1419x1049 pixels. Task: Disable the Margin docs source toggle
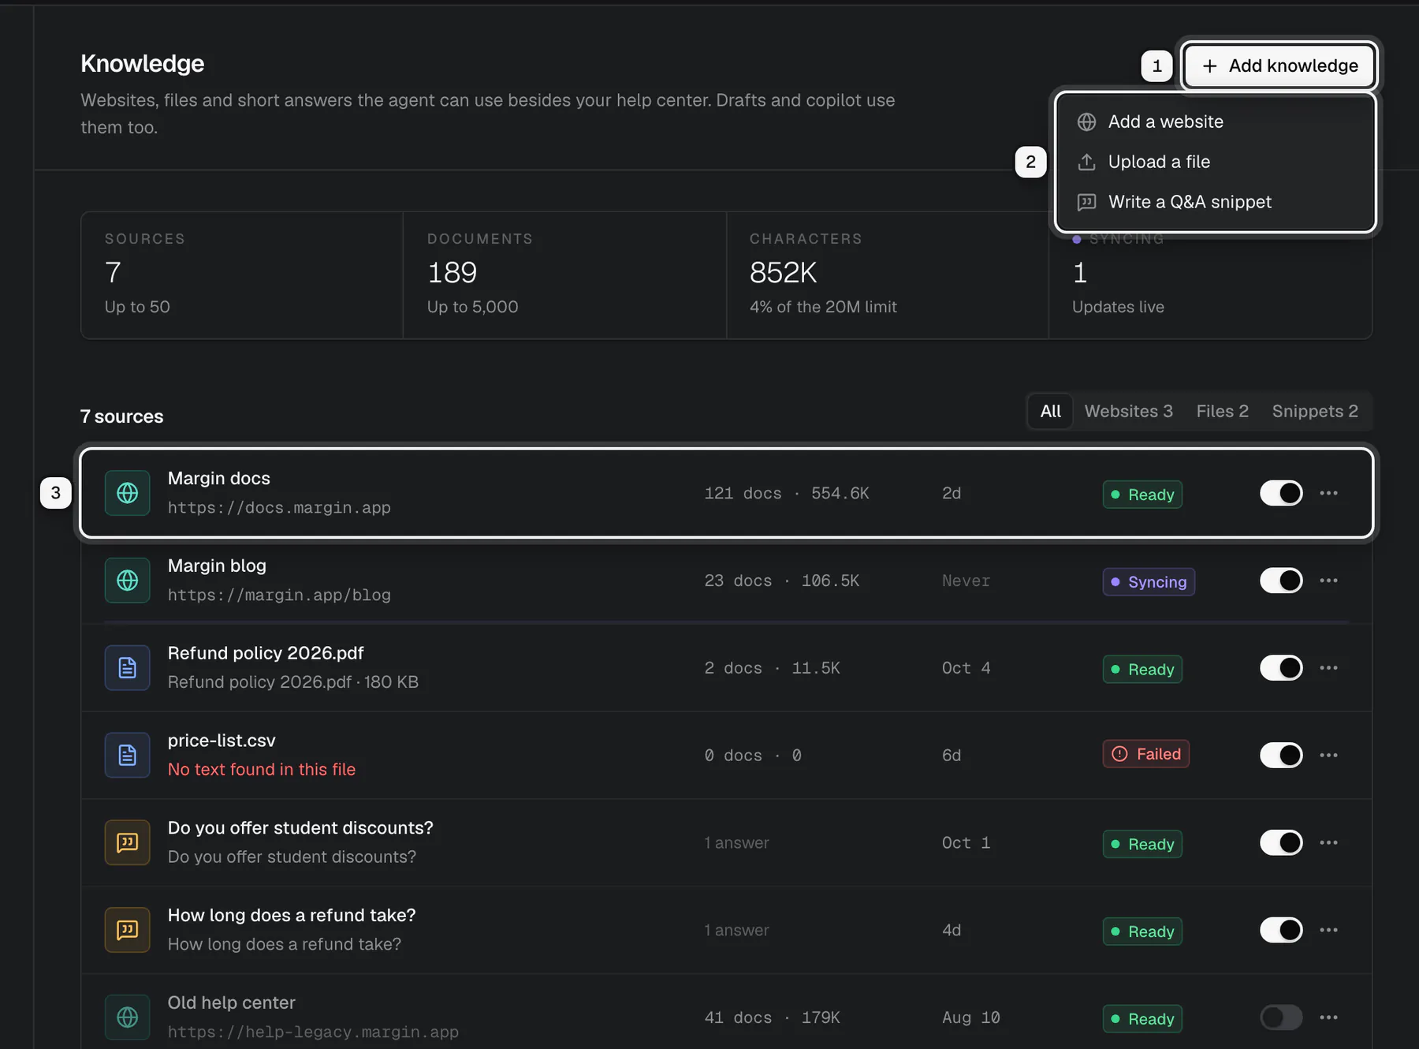(1281, 493)
